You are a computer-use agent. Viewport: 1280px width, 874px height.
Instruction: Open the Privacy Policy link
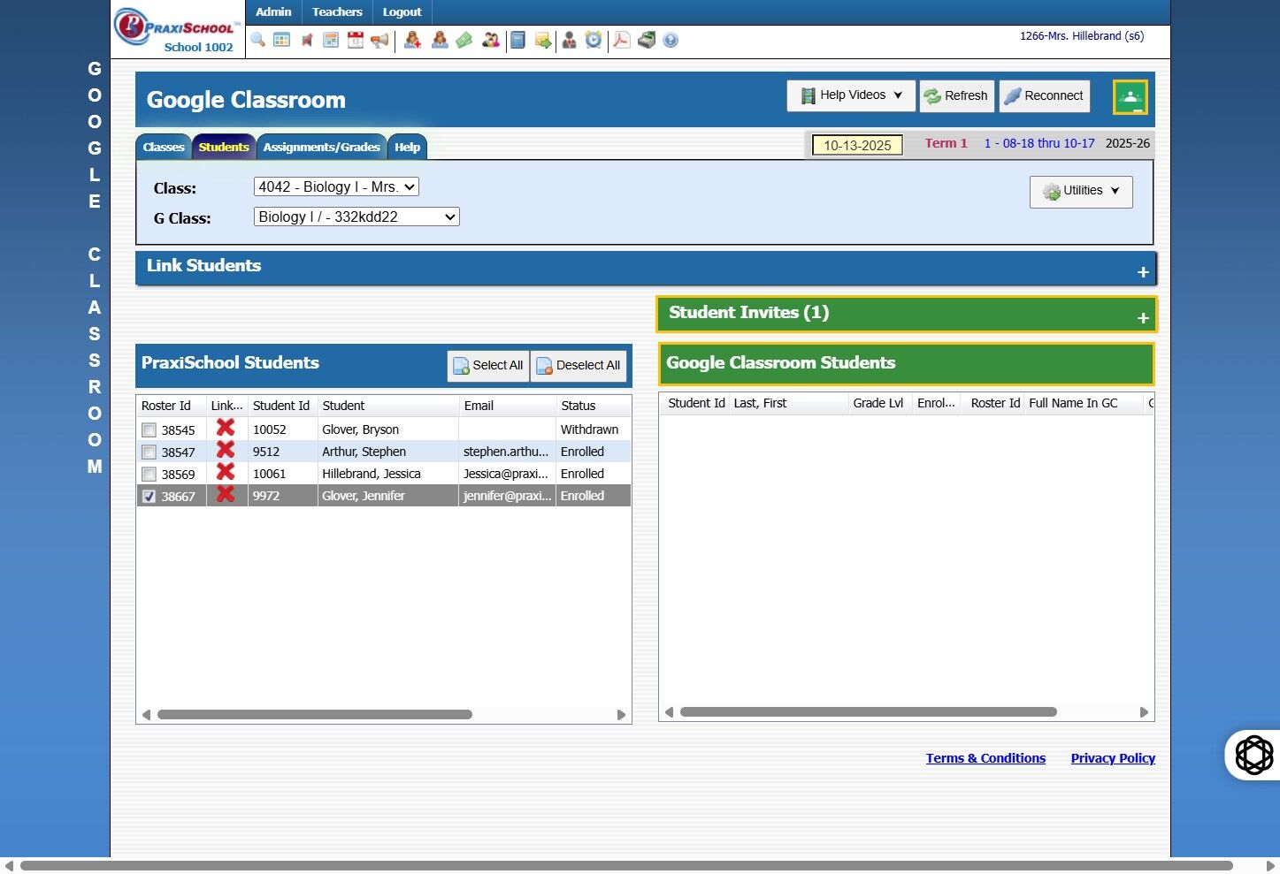[1113, 758]
